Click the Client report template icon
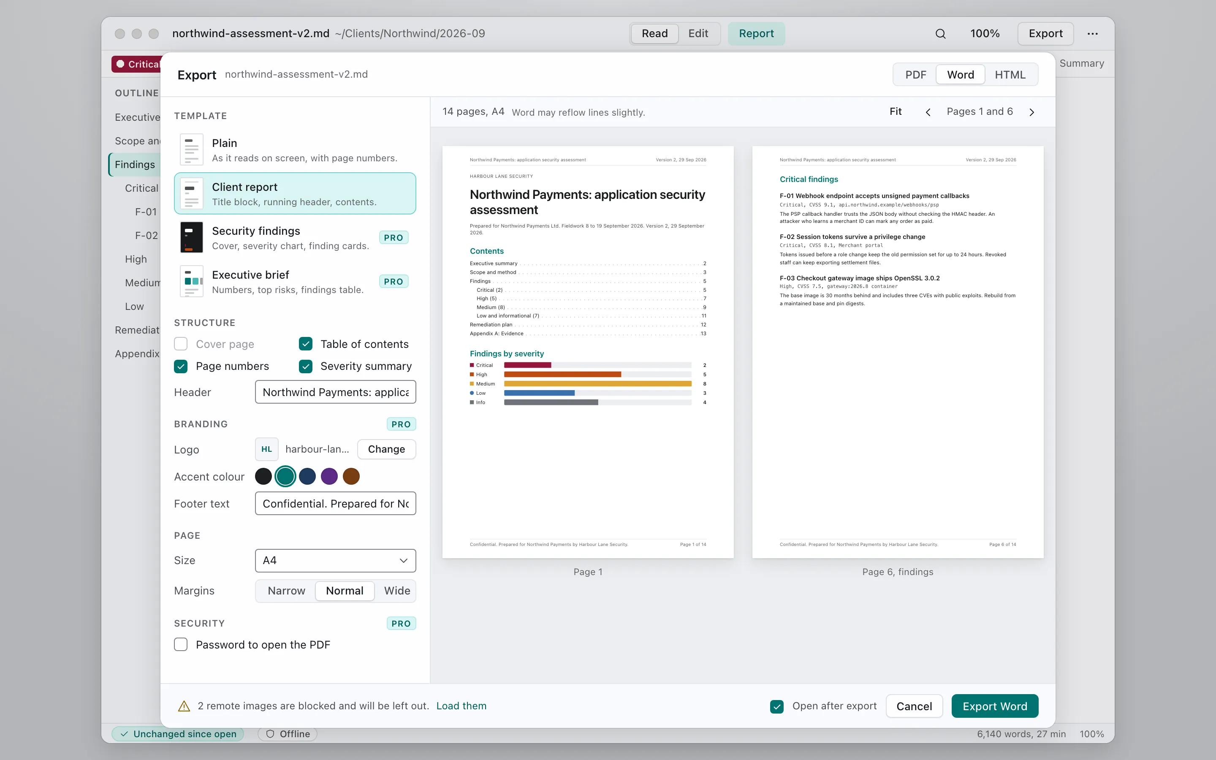This screenshot has height=760, width=1216. [191, 193]
